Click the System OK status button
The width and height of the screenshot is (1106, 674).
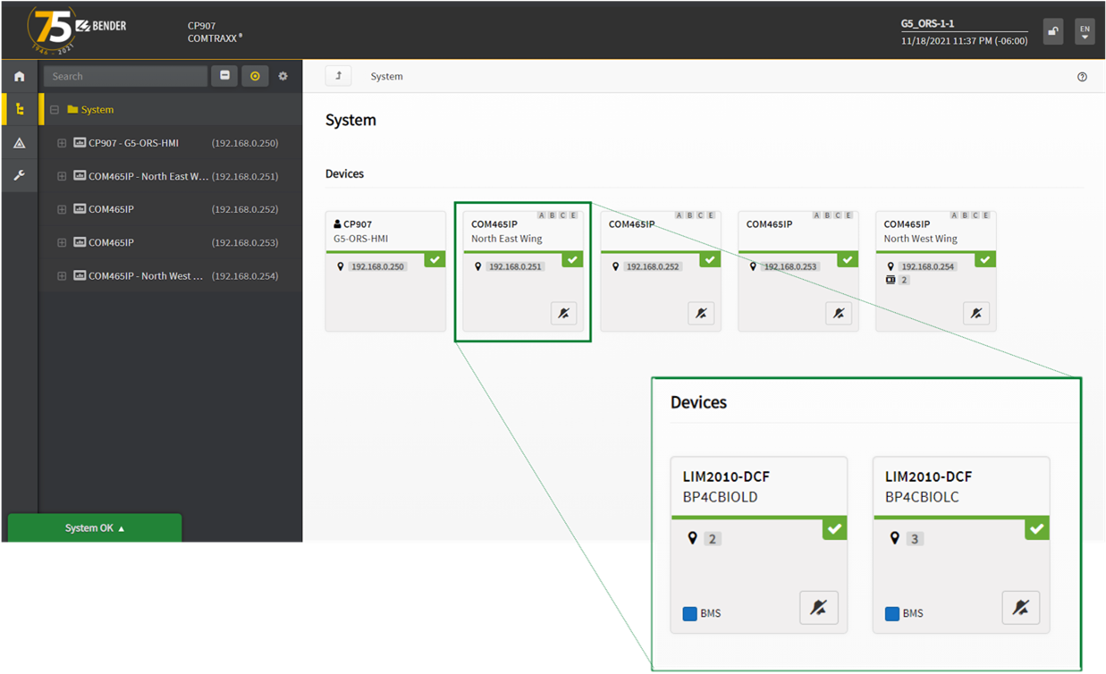tap(95, 528)
